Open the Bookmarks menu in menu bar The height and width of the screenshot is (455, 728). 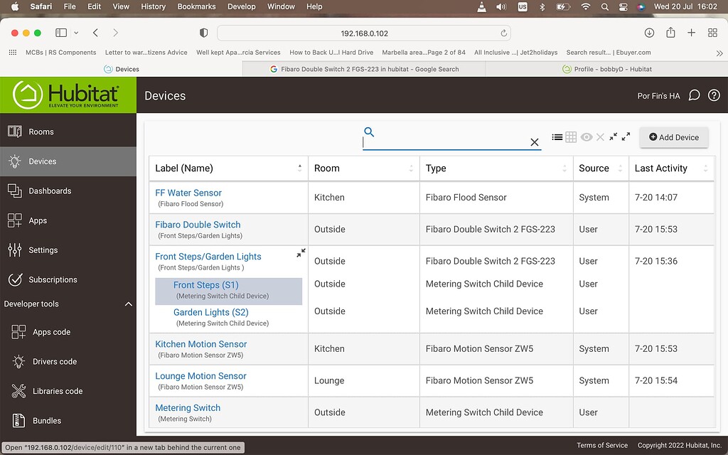pyautogui.click(x=196, y=6)
